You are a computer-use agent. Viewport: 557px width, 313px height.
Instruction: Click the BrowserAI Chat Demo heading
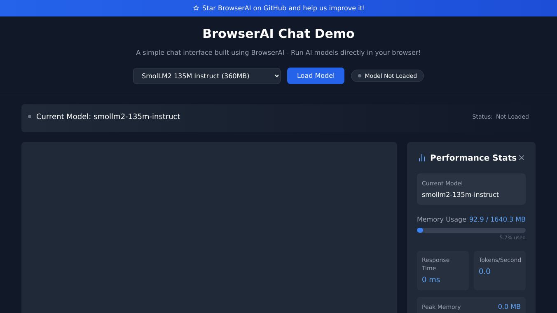click(x=278, y=33)
